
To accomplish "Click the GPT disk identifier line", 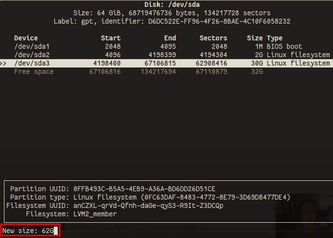I will click(172, 22).
